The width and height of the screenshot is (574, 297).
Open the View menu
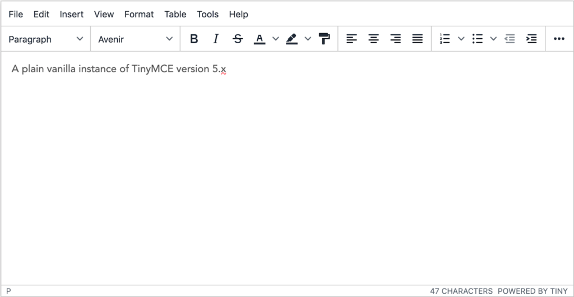tap(104, 14)
